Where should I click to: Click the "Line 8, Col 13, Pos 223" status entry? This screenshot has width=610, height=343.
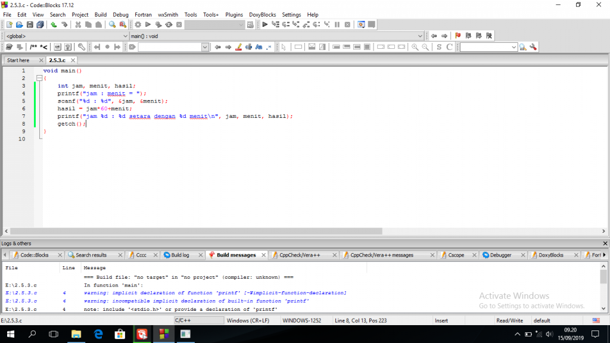coord(360,321)
